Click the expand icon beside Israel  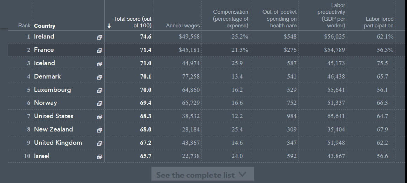coord(100,157)
